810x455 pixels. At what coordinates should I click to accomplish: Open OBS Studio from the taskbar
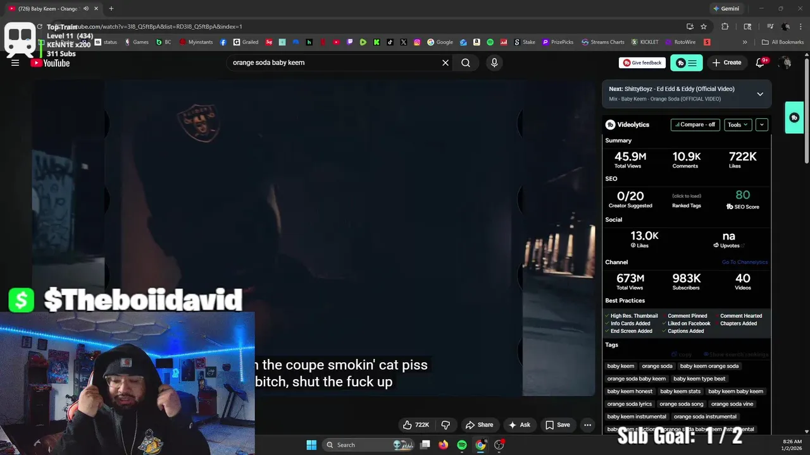pyautogui.click(x=499, y=445)
